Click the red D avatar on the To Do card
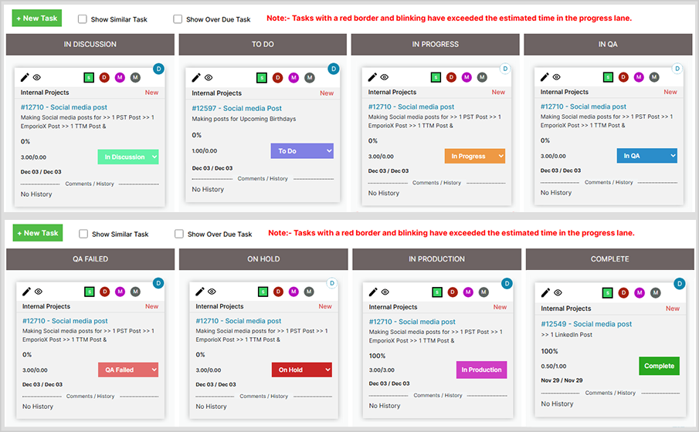This screenshot has width=699, height=432. pyautogui.click(x=277, y=78)
